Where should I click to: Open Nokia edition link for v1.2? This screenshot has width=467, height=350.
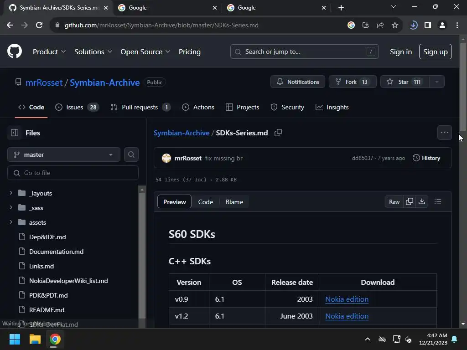click(x=347, y=316)
